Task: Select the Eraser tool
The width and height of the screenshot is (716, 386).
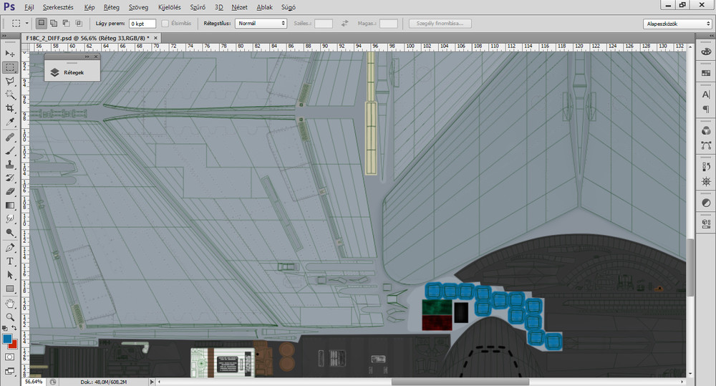Action: [x=10, y=192]
